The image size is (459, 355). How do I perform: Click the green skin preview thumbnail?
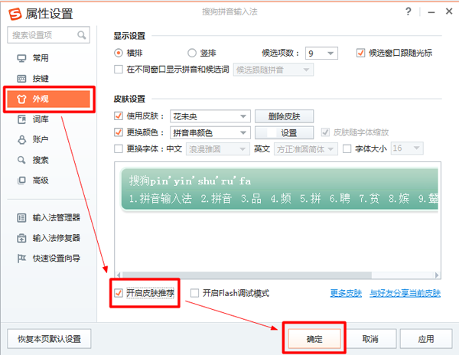click(279, 189)
